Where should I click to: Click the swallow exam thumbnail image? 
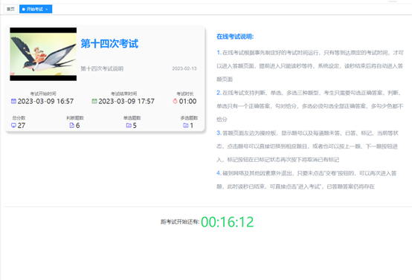click(x=43, y=54)
